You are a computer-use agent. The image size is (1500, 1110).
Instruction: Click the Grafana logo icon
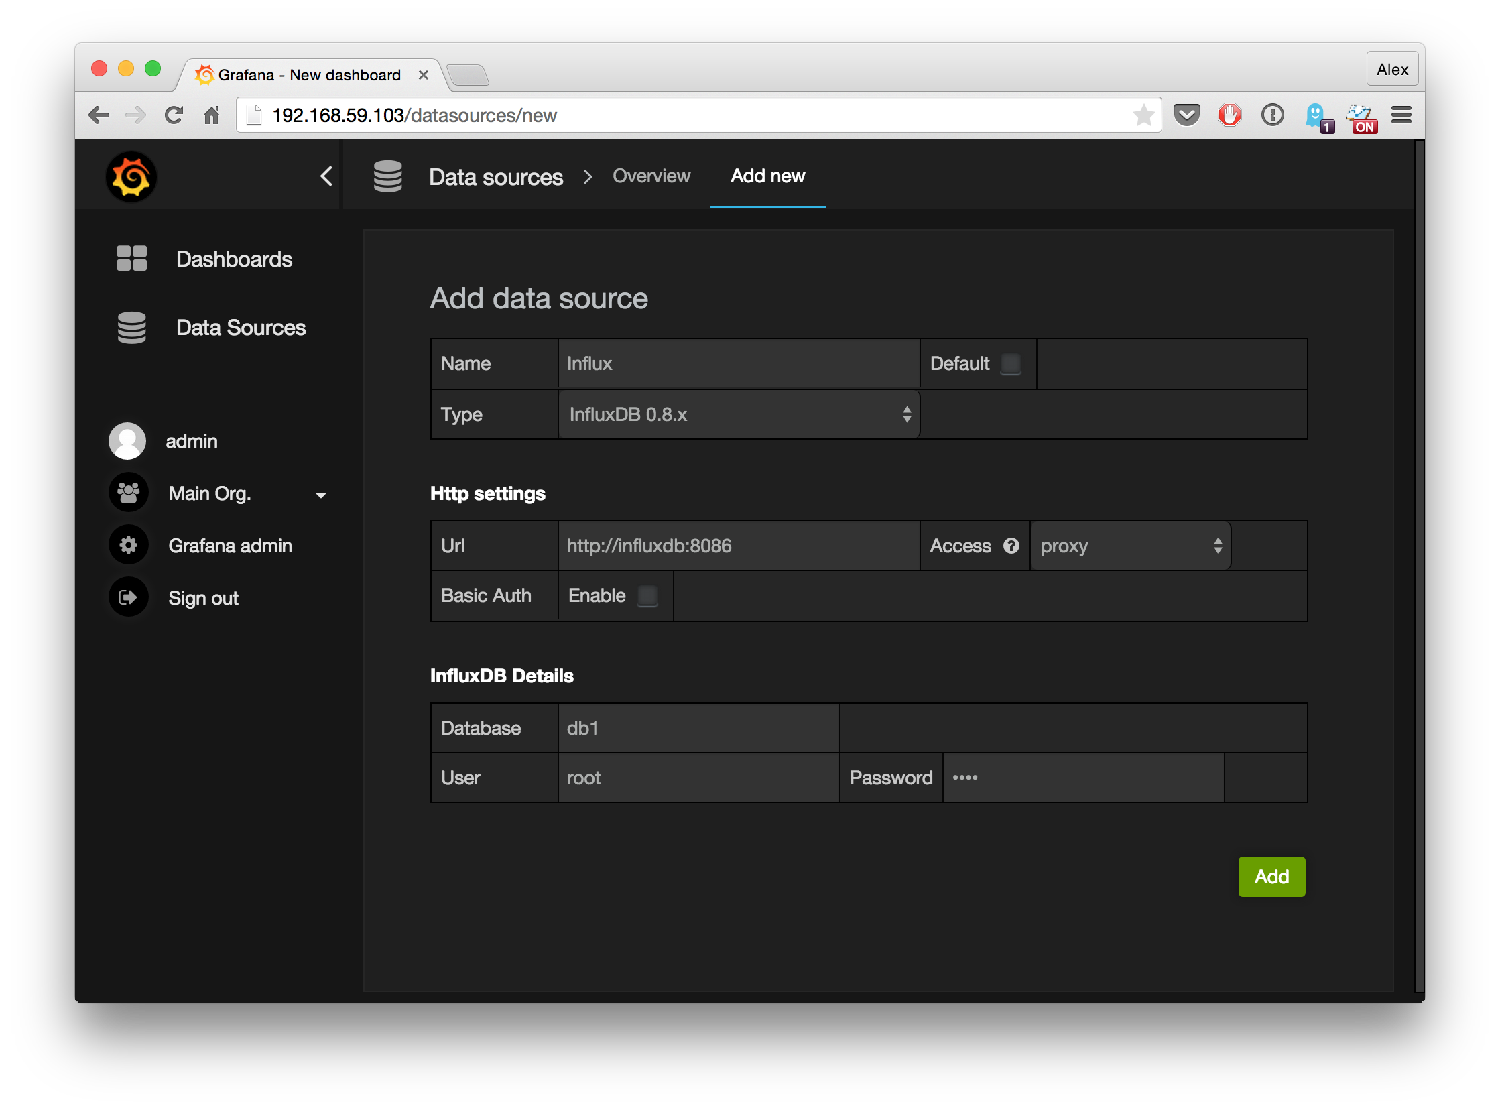click(131, 177)
